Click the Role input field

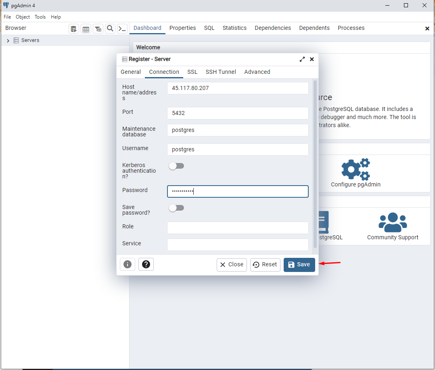[238, 228]
